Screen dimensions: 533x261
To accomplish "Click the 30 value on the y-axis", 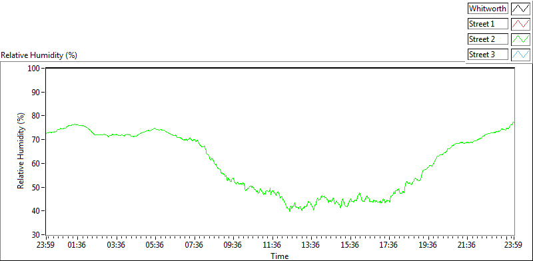I will click(x=37, y=235).
